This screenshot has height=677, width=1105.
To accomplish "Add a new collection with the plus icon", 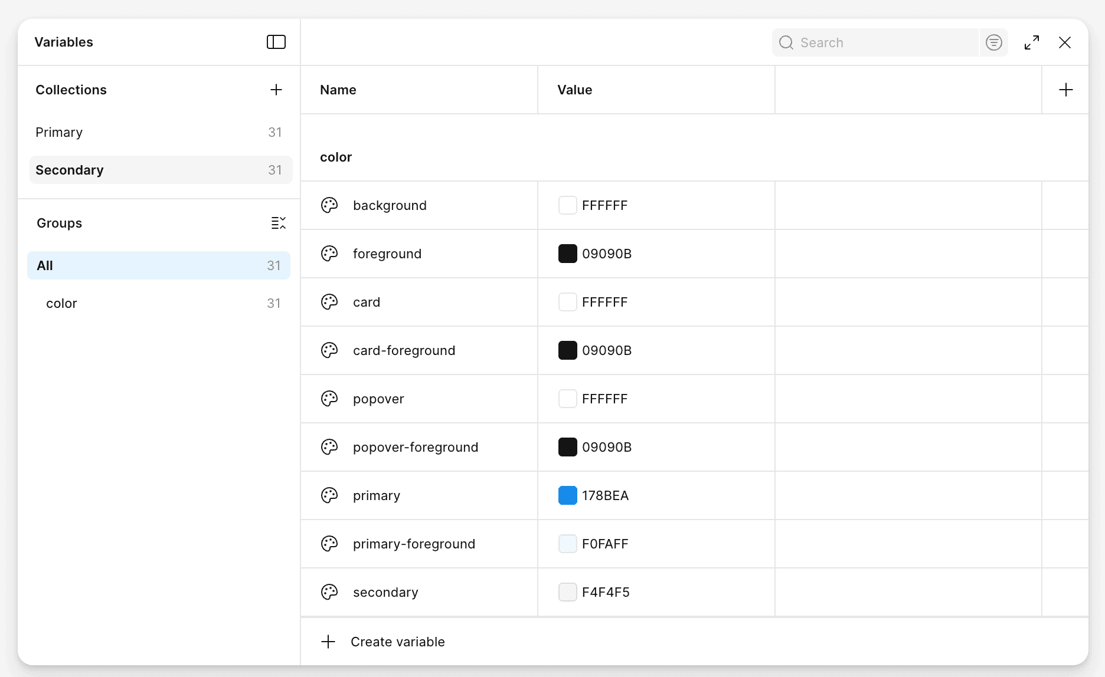I will (276, 90).
